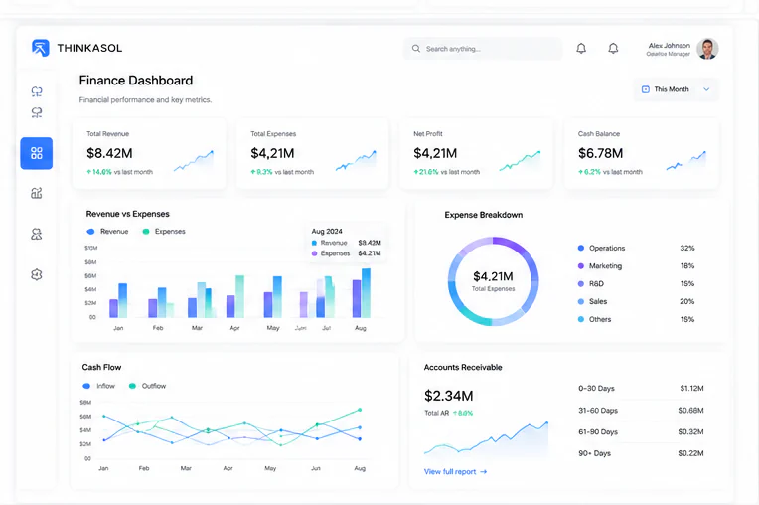Click the Total Revenue sparkline chart

click(x=194, y=161)
